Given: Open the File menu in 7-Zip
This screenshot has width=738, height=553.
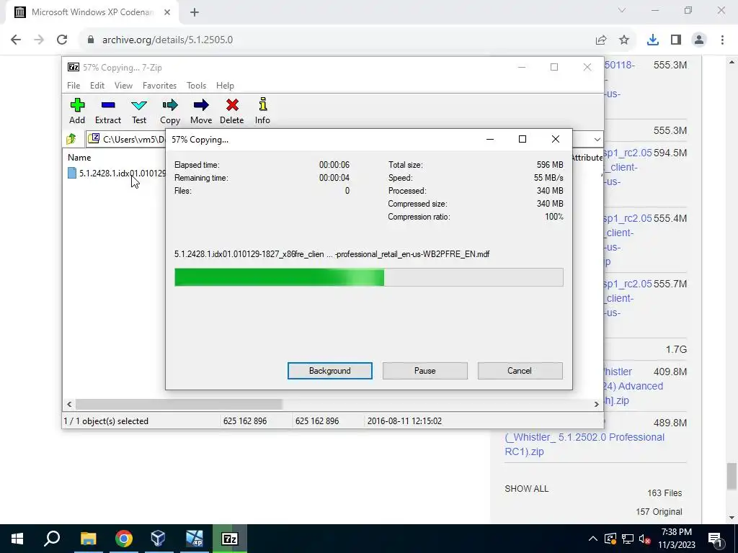Looking at the screenshot, I should coord(74,86).
